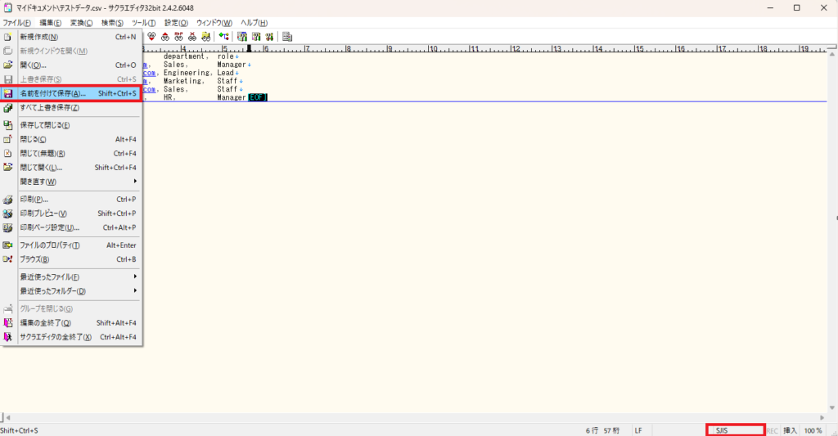Click the 印刷プレビュー print preview icon
Viewport: 838px width, 436px height.
click(8, 214)
